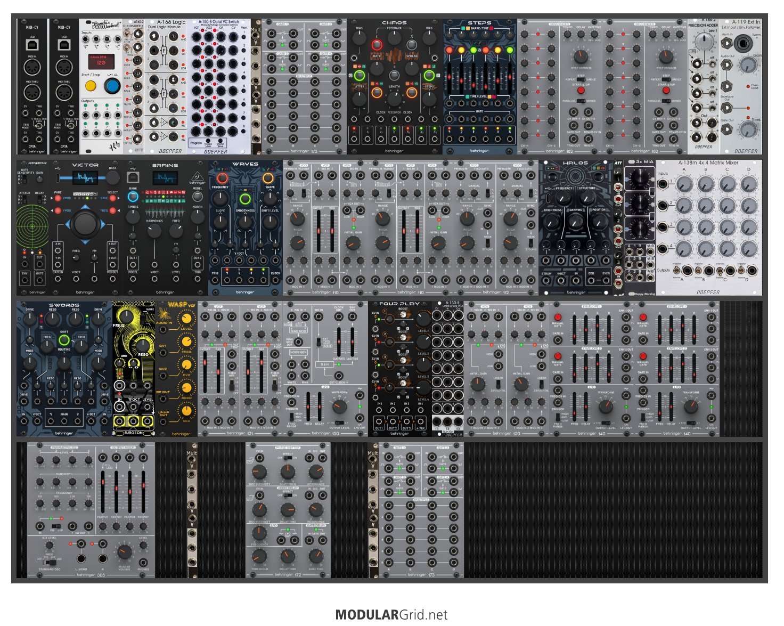
Task: Click the DATA knob on the VICTOR module
Action: click(x=112, y=178)
